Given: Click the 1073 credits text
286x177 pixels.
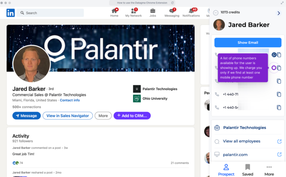Looking at the screenshot, I should [230, 12].
